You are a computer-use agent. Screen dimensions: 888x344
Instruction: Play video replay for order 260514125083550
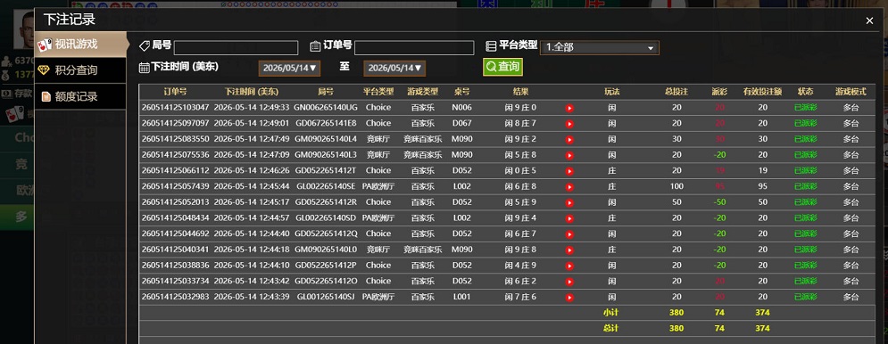coord(569,140)
